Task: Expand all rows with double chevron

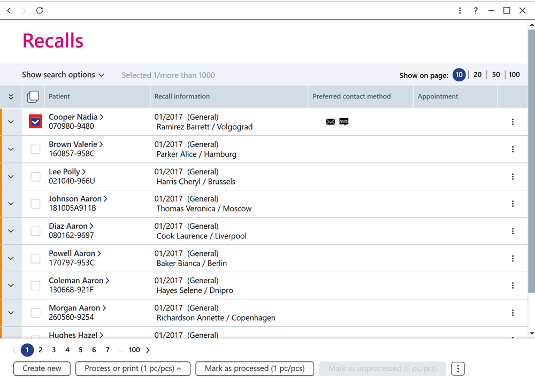Action: (11, 97)
